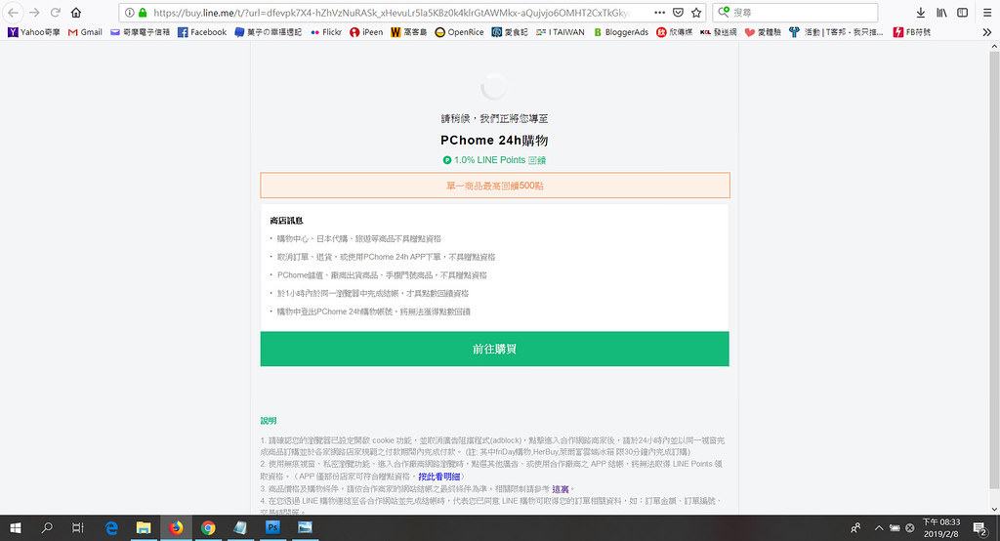Open the Firefox home page
The width and height of the screenshot is (1000, 541).
tap(76, 13)
